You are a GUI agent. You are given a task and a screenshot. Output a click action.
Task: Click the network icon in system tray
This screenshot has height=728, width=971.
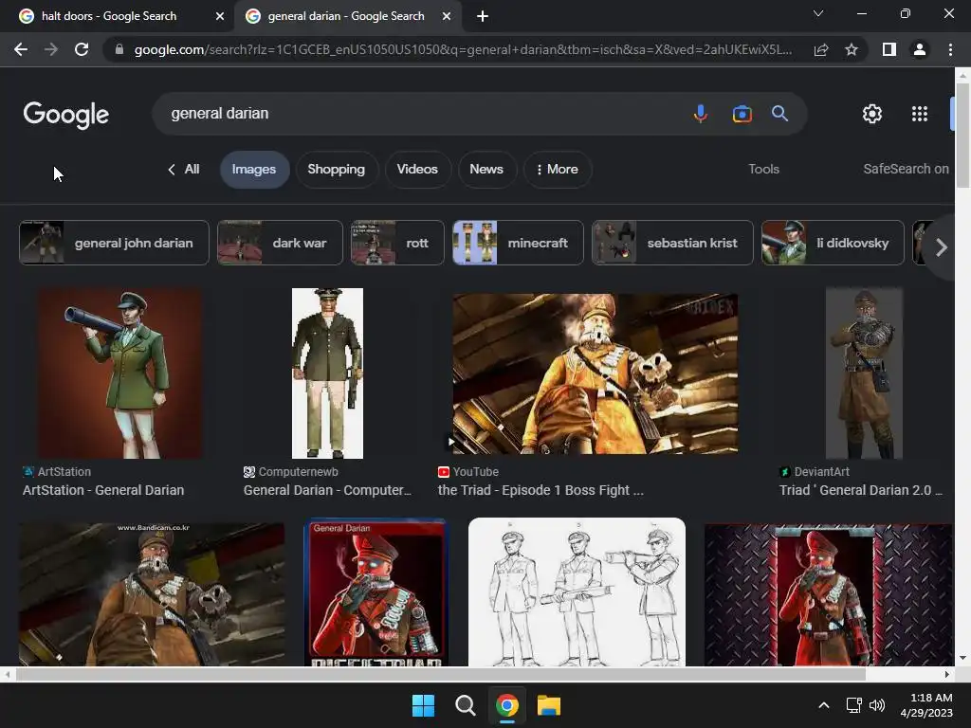854,705
